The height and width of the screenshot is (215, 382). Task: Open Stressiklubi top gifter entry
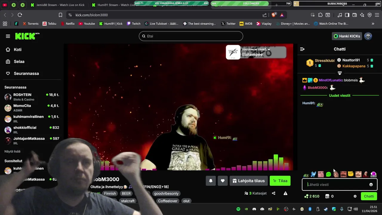321,63
